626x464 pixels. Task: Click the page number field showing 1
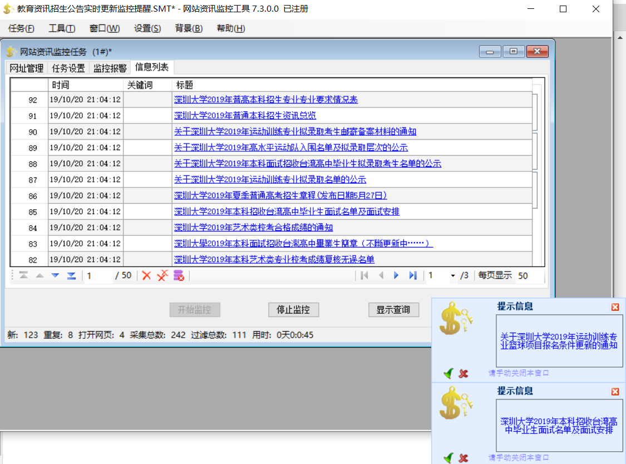pyautogui.click(x=437, y=275)
